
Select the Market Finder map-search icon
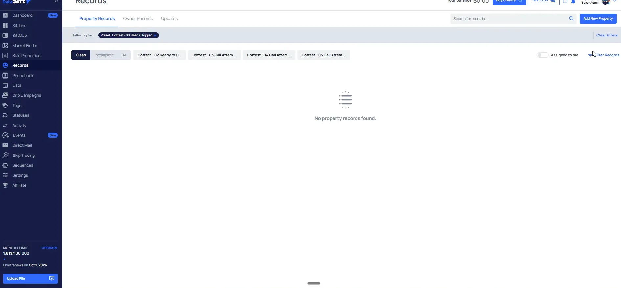coord(5,45)
